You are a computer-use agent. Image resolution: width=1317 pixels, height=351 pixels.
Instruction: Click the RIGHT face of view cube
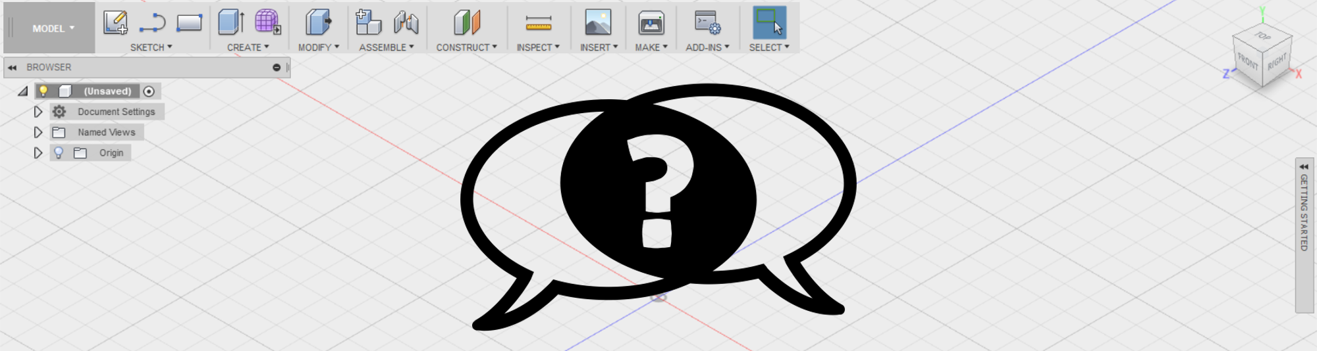tap(1277, 62)
